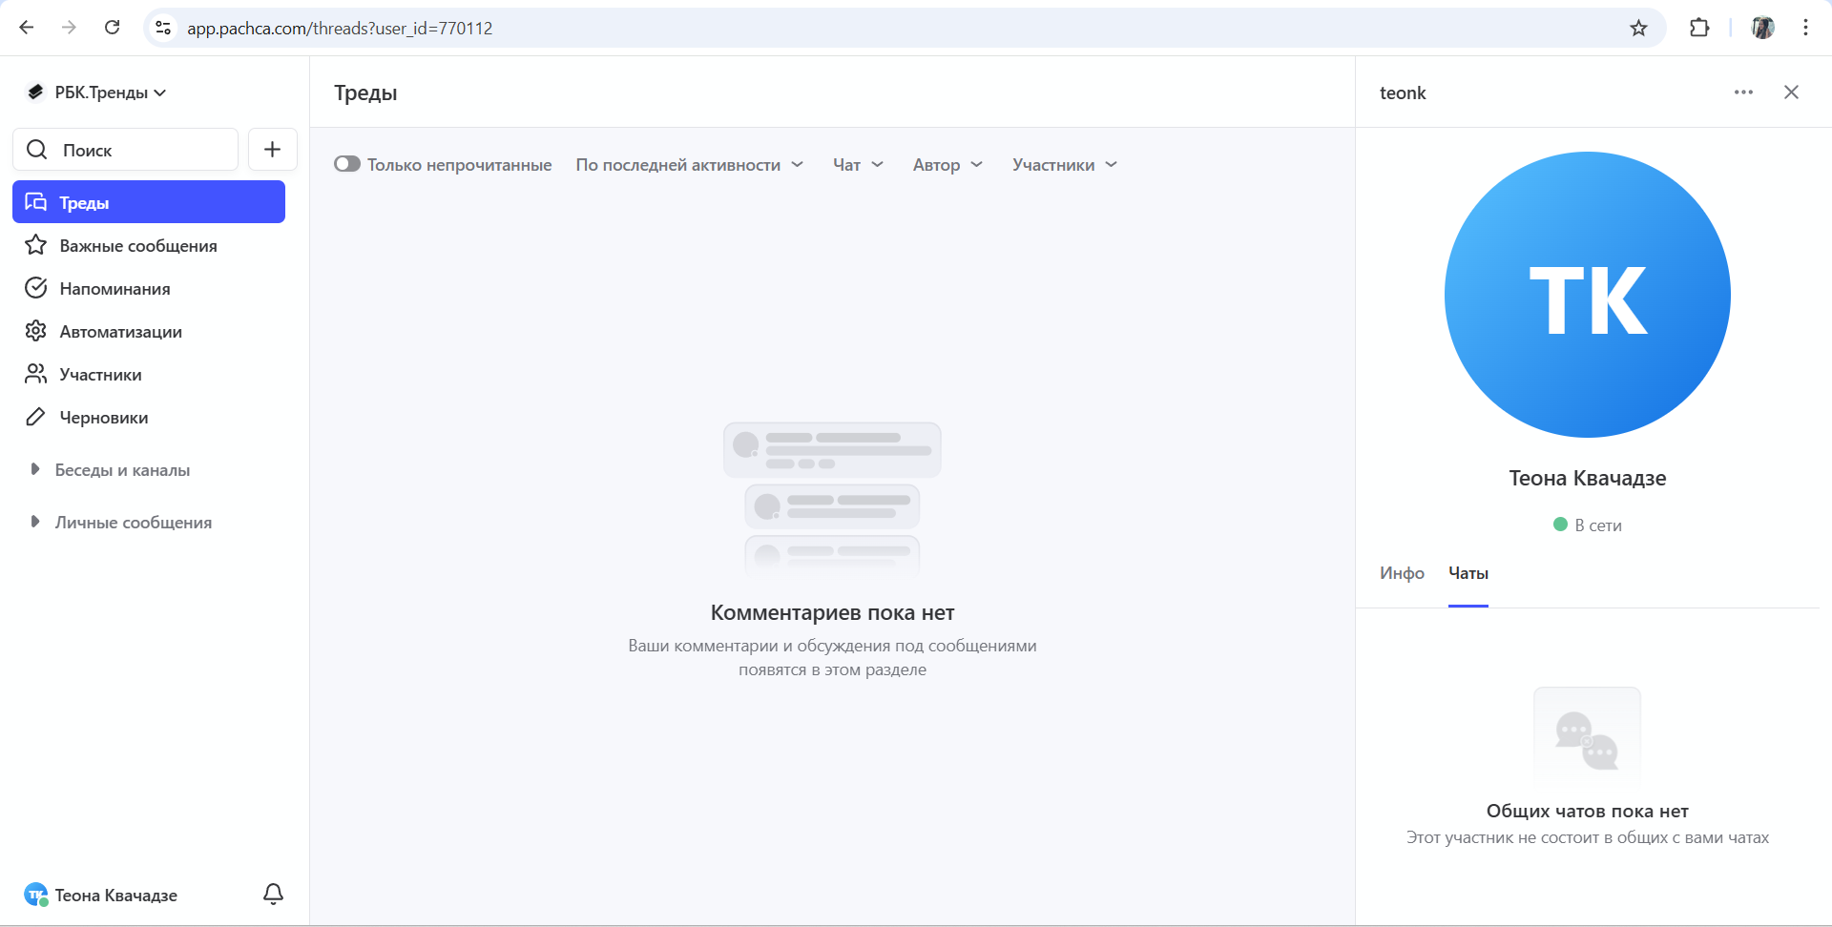The width and height of the screenshot is (1832, 927).
Task: Open the Автор filter dropdown
Action: coord(947,164)
